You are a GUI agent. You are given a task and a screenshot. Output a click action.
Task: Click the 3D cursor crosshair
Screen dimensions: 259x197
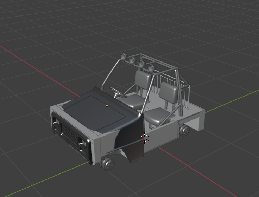click(x=145, y=138)
